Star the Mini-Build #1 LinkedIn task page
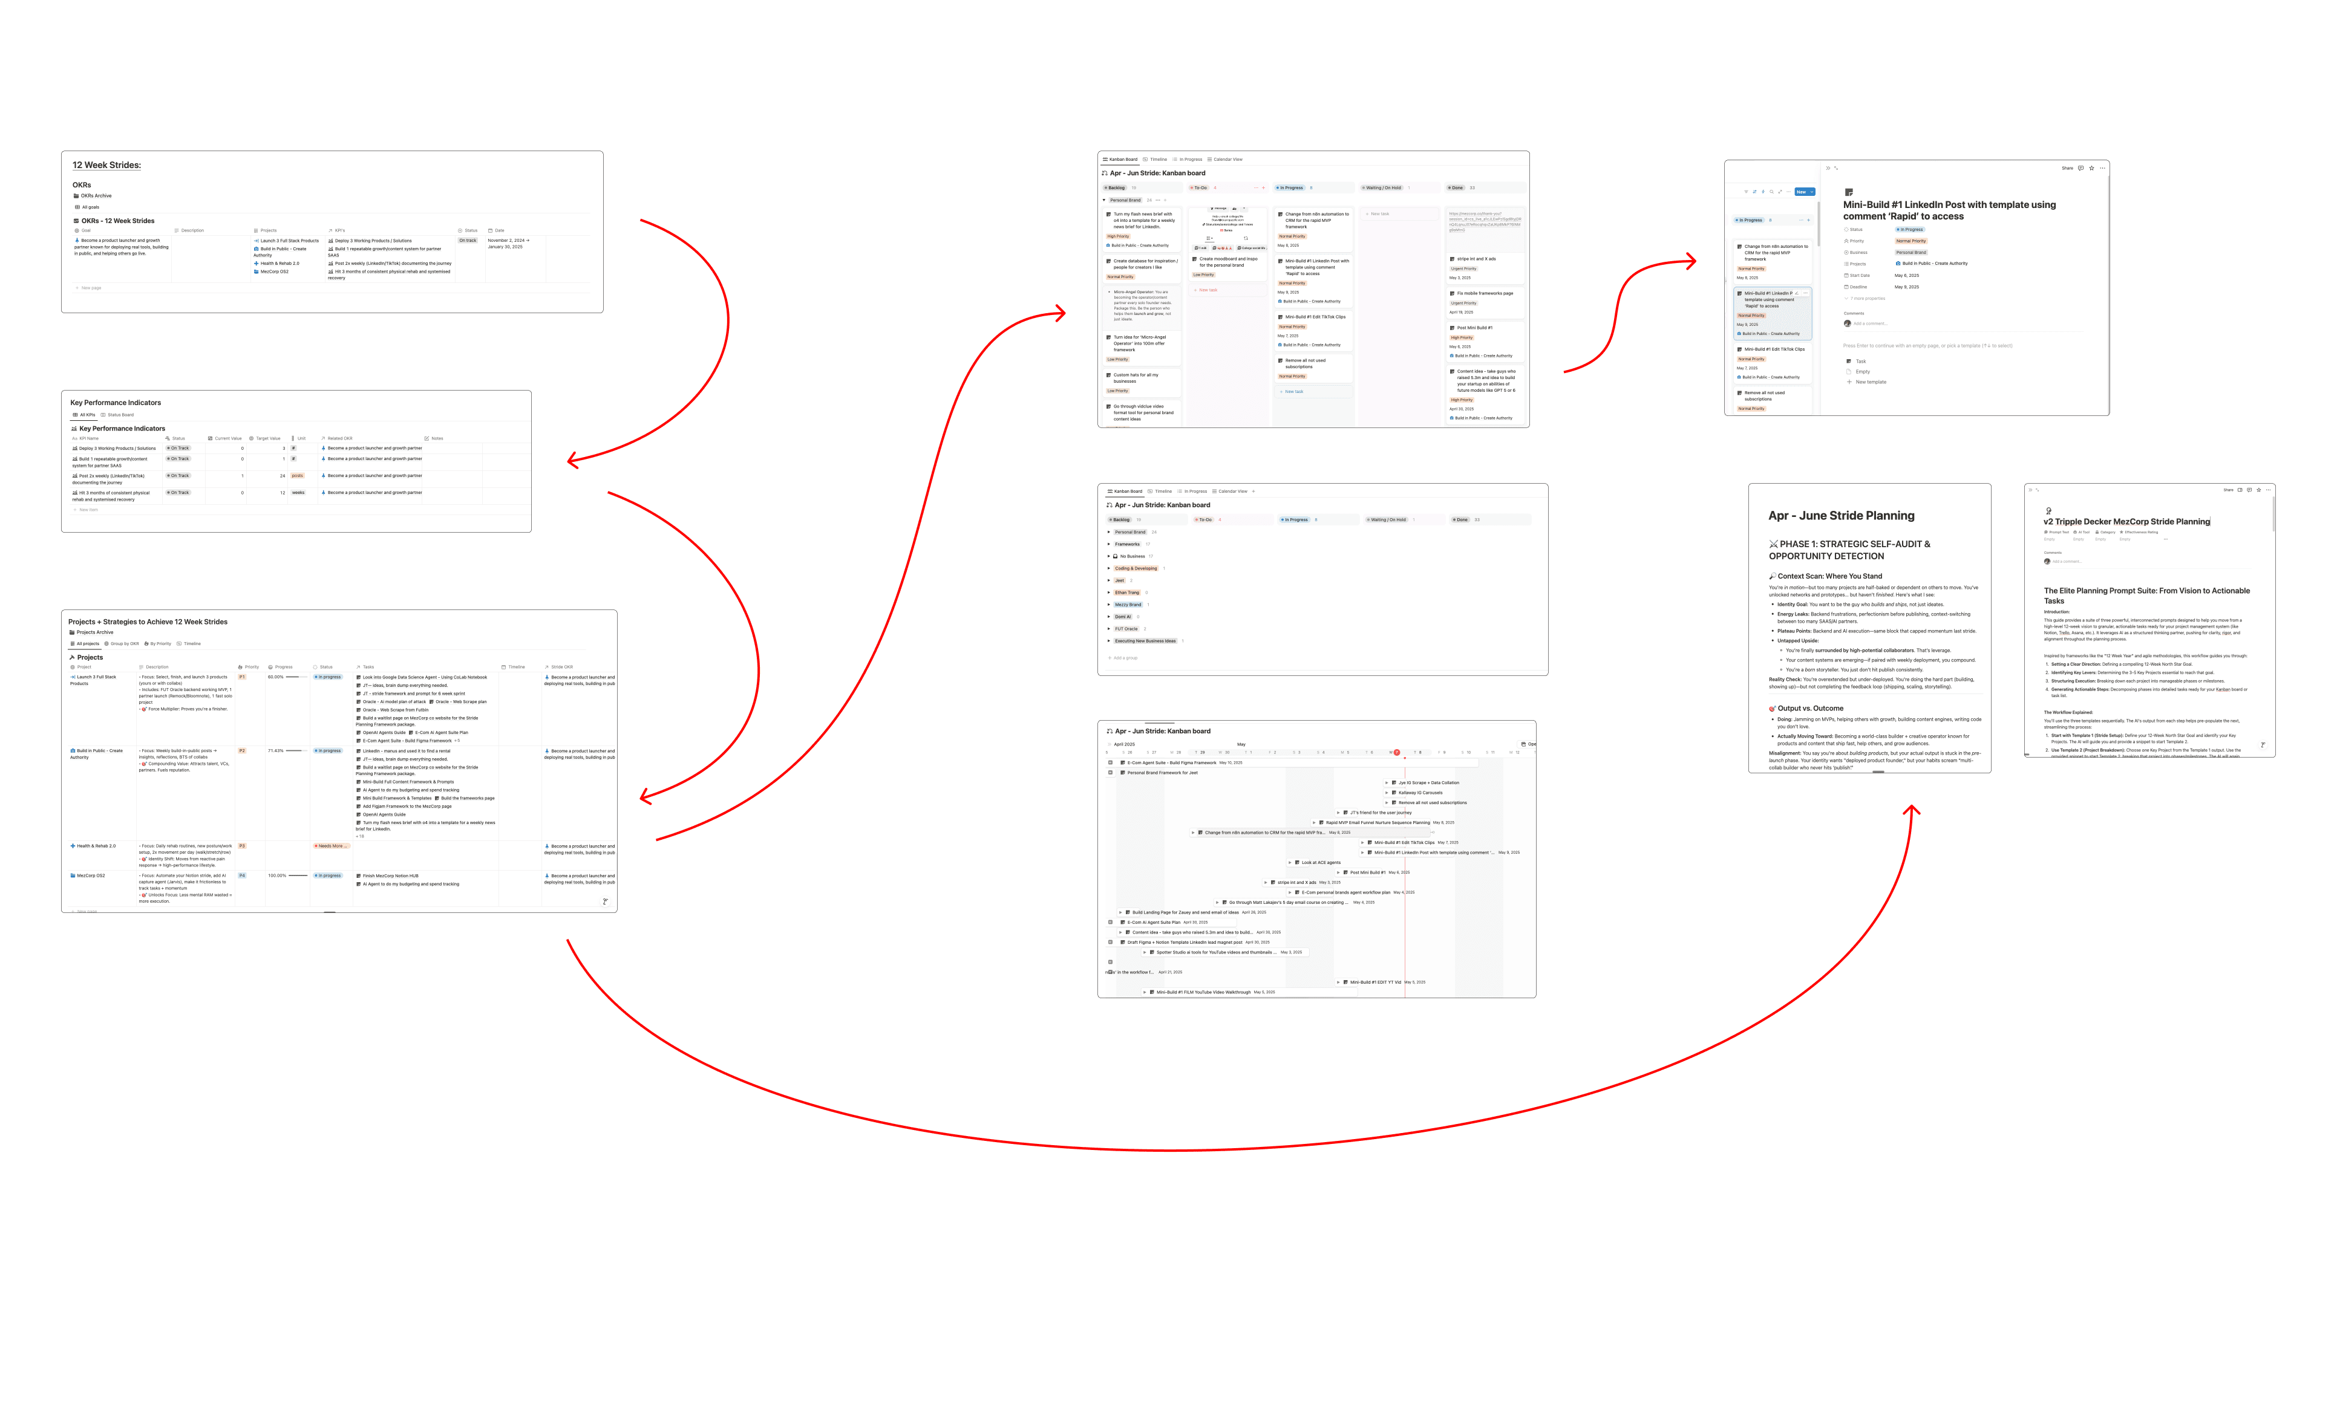The image size is (2337, 1416). [x=2091, y=167]
